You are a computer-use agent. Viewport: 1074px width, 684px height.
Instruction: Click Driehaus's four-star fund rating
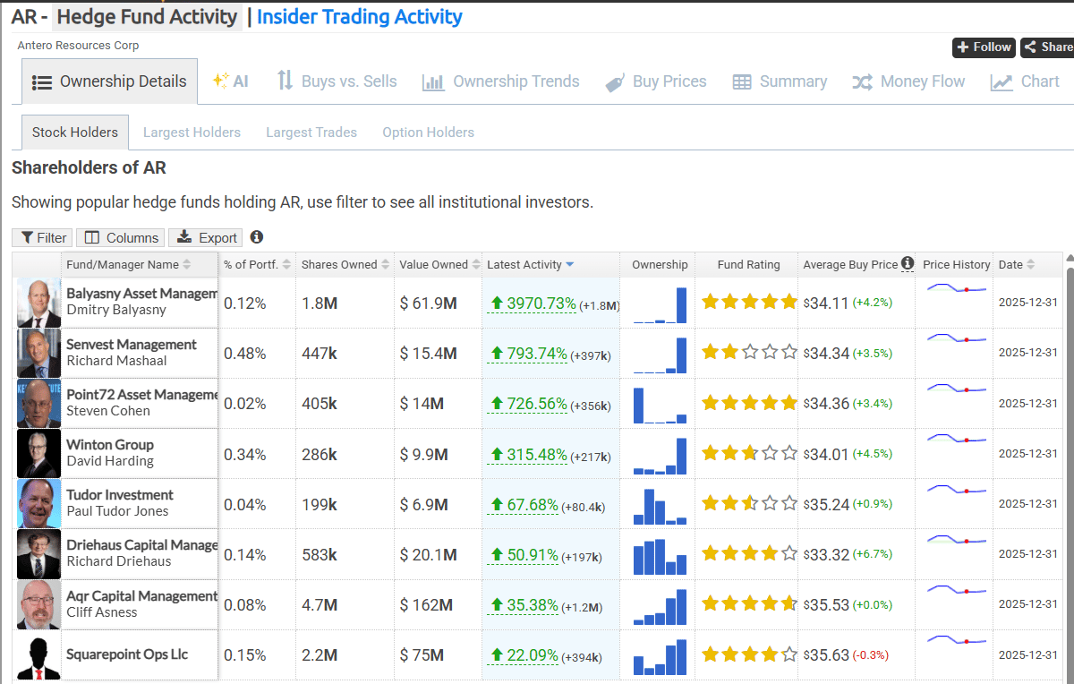(749, 553)
